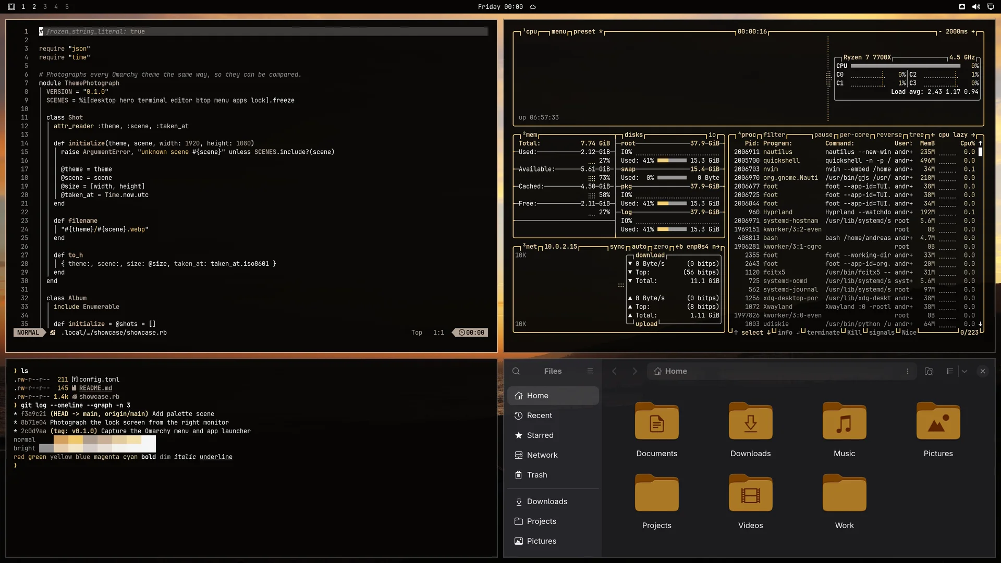Click net zero option in btop
Viewport: 1001px width, 563px height.
661,247
